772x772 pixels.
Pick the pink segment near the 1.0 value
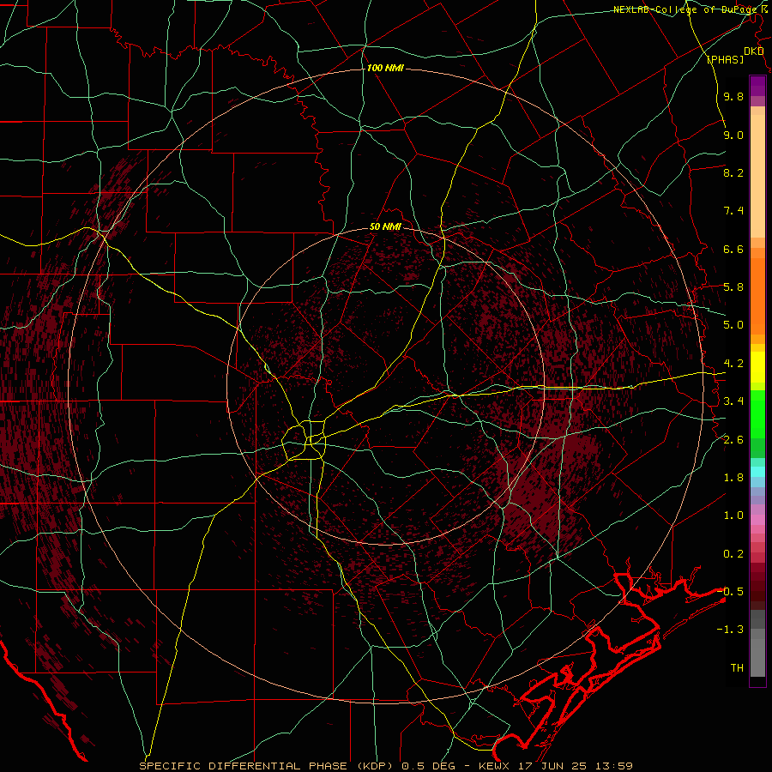[757, 520]
